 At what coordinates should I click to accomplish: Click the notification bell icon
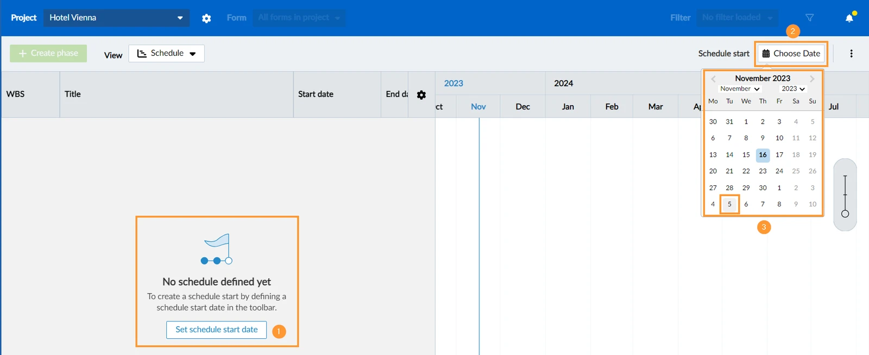tap(849, 18)
